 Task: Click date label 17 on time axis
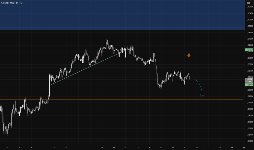click(x=125, y=147)
